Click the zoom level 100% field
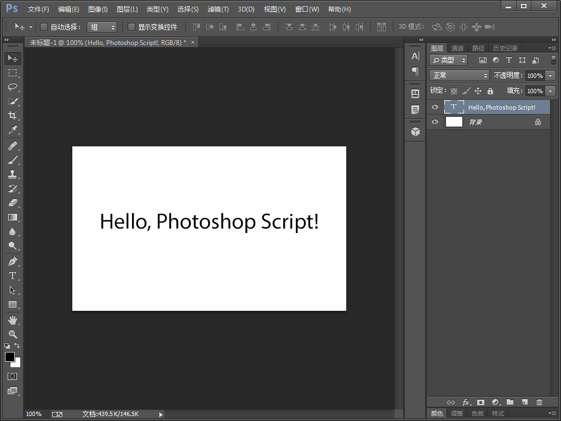This screenshot has height=421, width=561. pos(34,414)
